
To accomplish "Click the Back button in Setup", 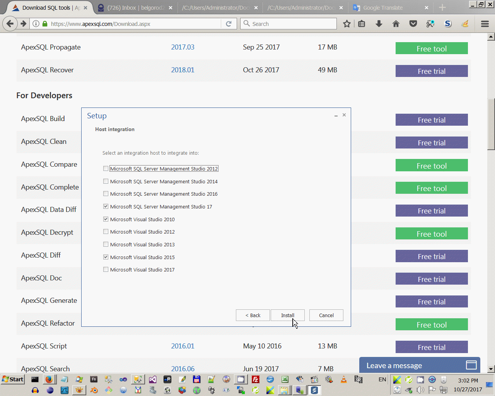I will pos(253,315).
